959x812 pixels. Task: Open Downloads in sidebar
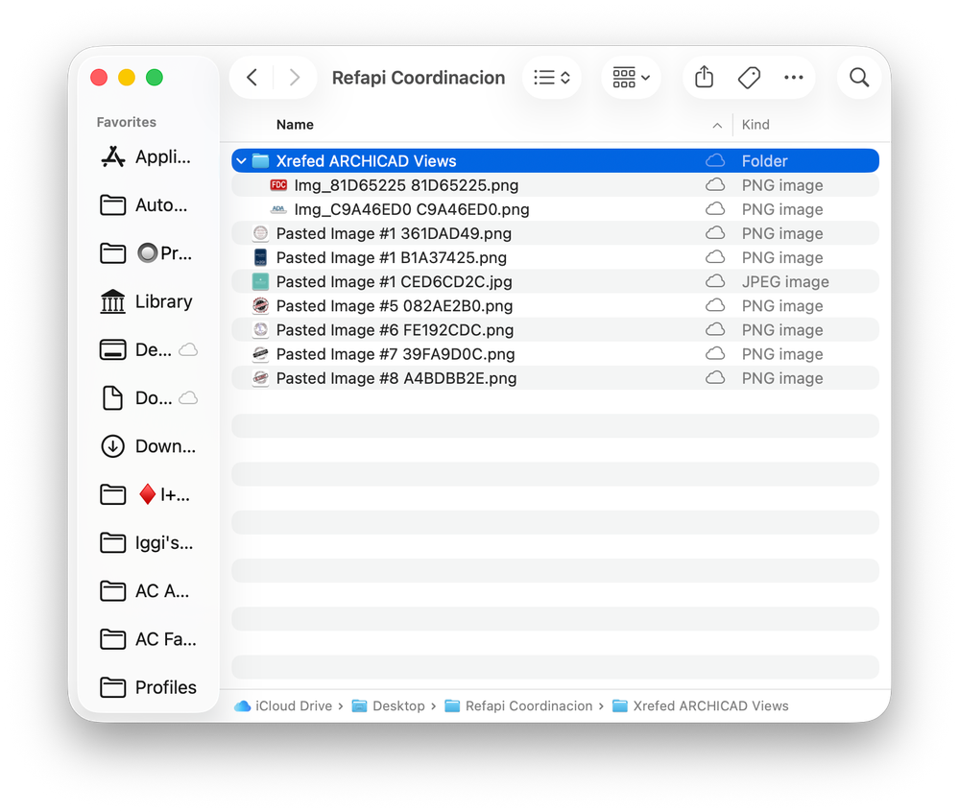(148, 446)
